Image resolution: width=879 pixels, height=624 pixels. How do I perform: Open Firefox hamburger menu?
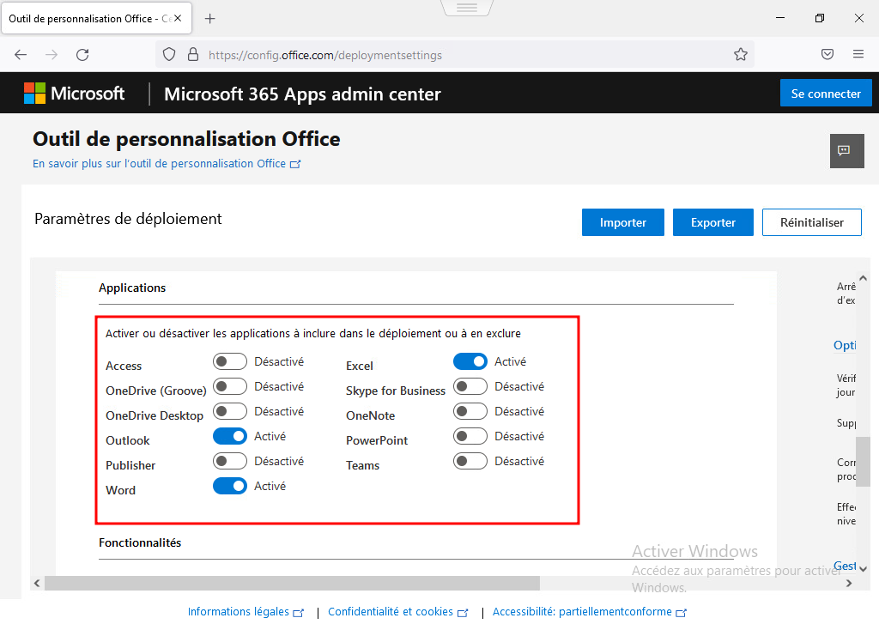click(858, 54)
